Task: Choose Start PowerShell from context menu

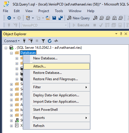Action: click(x=57, y=110)
